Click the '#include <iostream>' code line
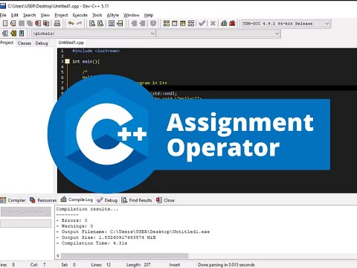 coord(96,51)
